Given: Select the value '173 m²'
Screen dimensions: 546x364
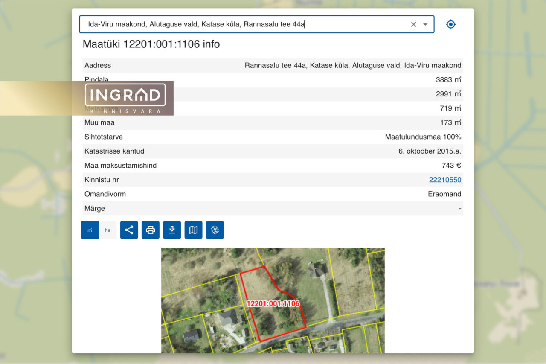Looking at the screenshot, I should (450, 122).
